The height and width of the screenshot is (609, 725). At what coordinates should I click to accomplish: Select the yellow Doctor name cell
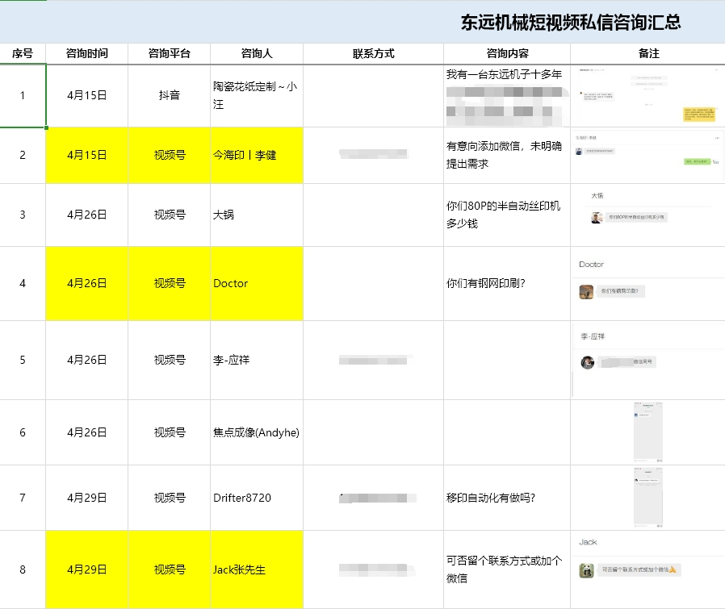click(256, 283)
